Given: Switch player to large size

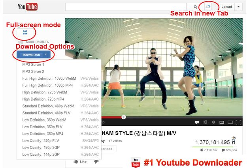Looking at the screenshot, I should click(x=230, y=122).
